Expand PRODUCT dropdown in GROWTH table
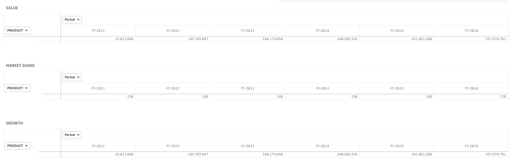The image size is (511, 161). click(x=17, y=146)
